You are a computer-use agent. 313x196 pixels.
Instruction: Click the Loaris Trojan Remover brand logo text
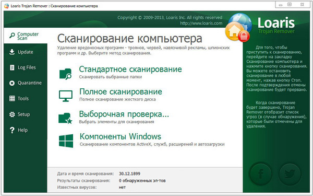[276, 26]
